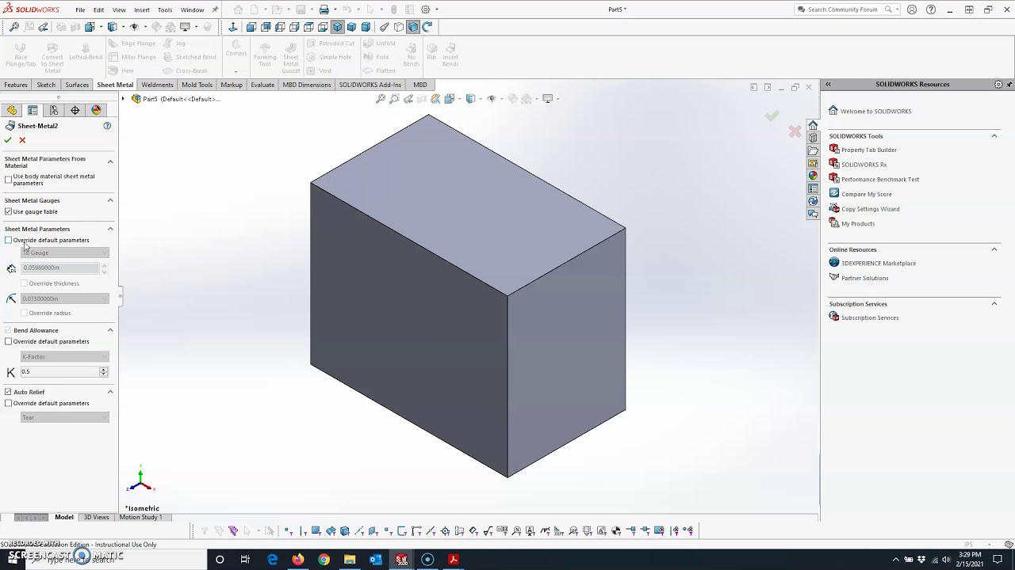Viewport: 1015px width, 570px height.
Task: Open Adobe Acrobat from the taskbar
Action: tap(454, 560)
